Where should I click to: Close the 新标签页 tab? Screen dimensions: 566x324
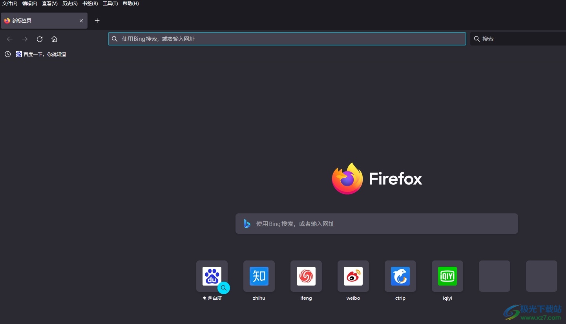click(81, 21)
